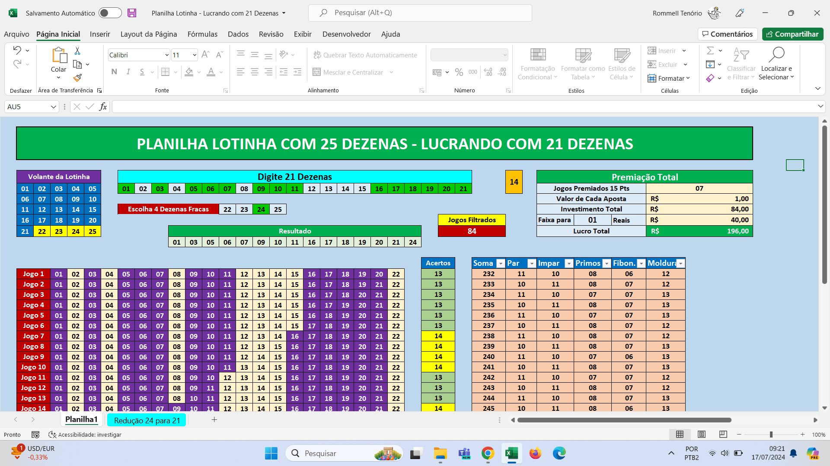The image size is (830, 466).
Task: Open the Comentários button
Action: pyautogui.click(x=728, y=34)
